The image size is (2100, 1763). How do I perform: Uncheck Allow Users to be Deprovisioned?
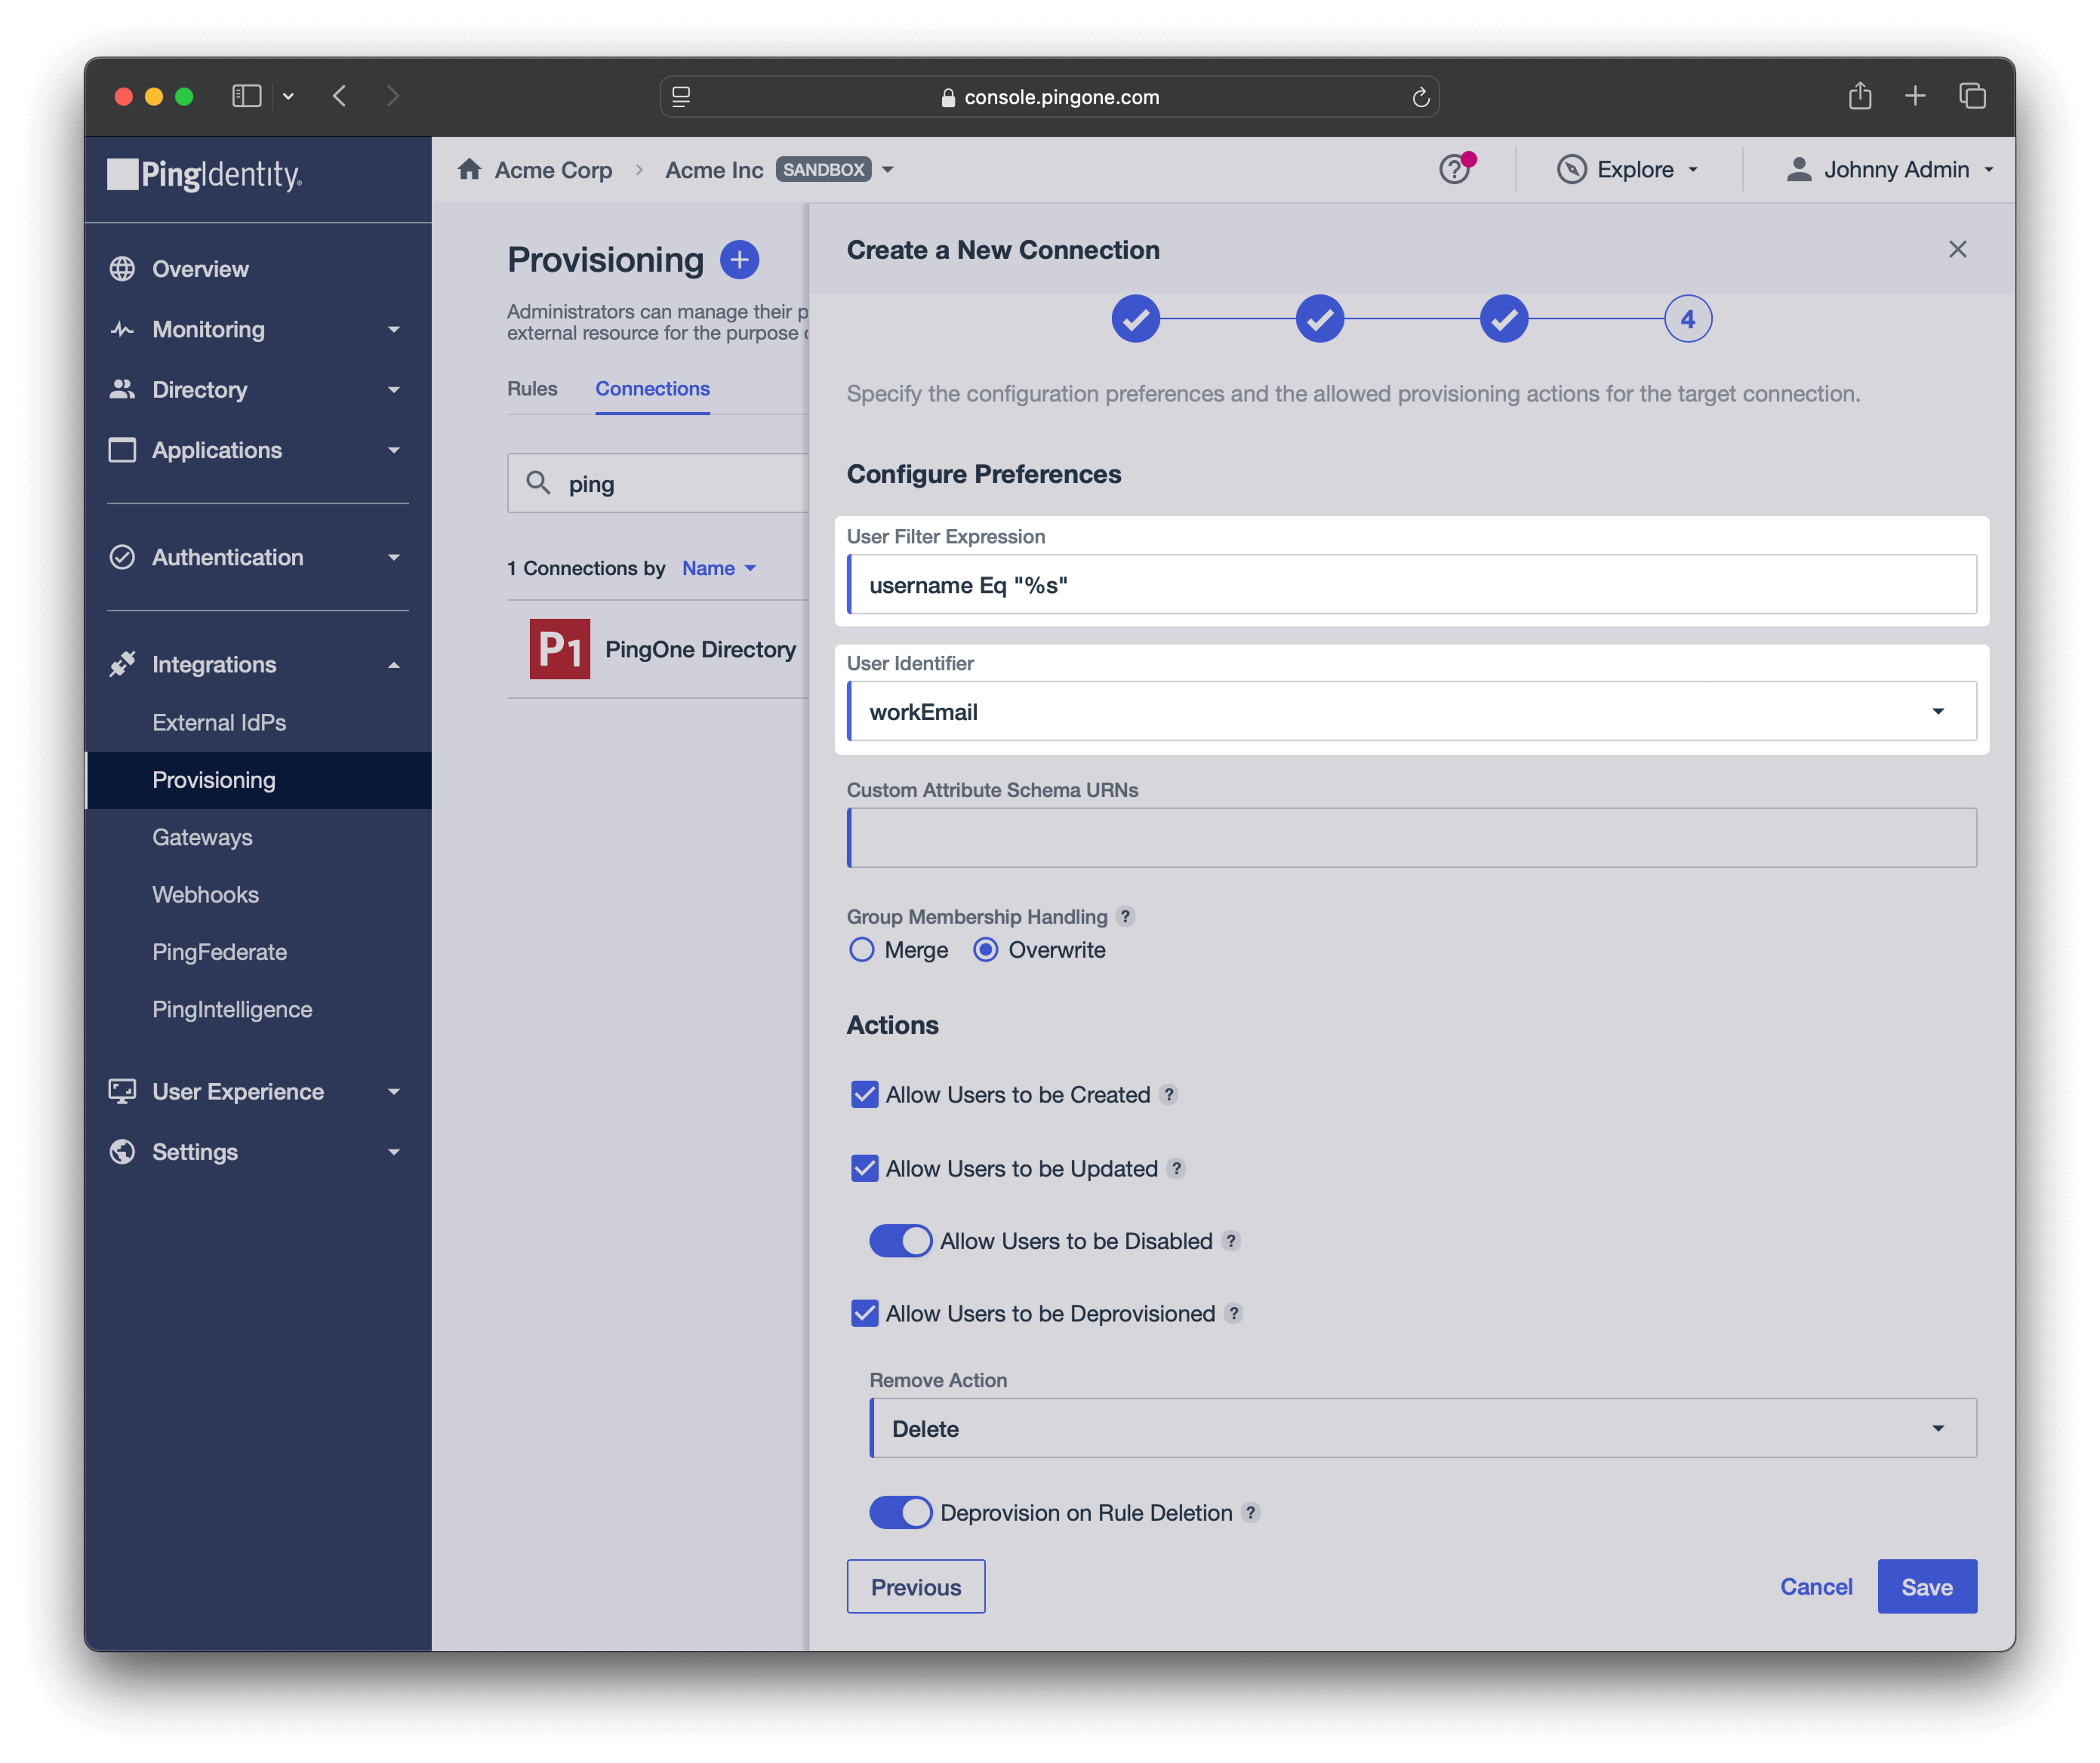(865, 1313)
